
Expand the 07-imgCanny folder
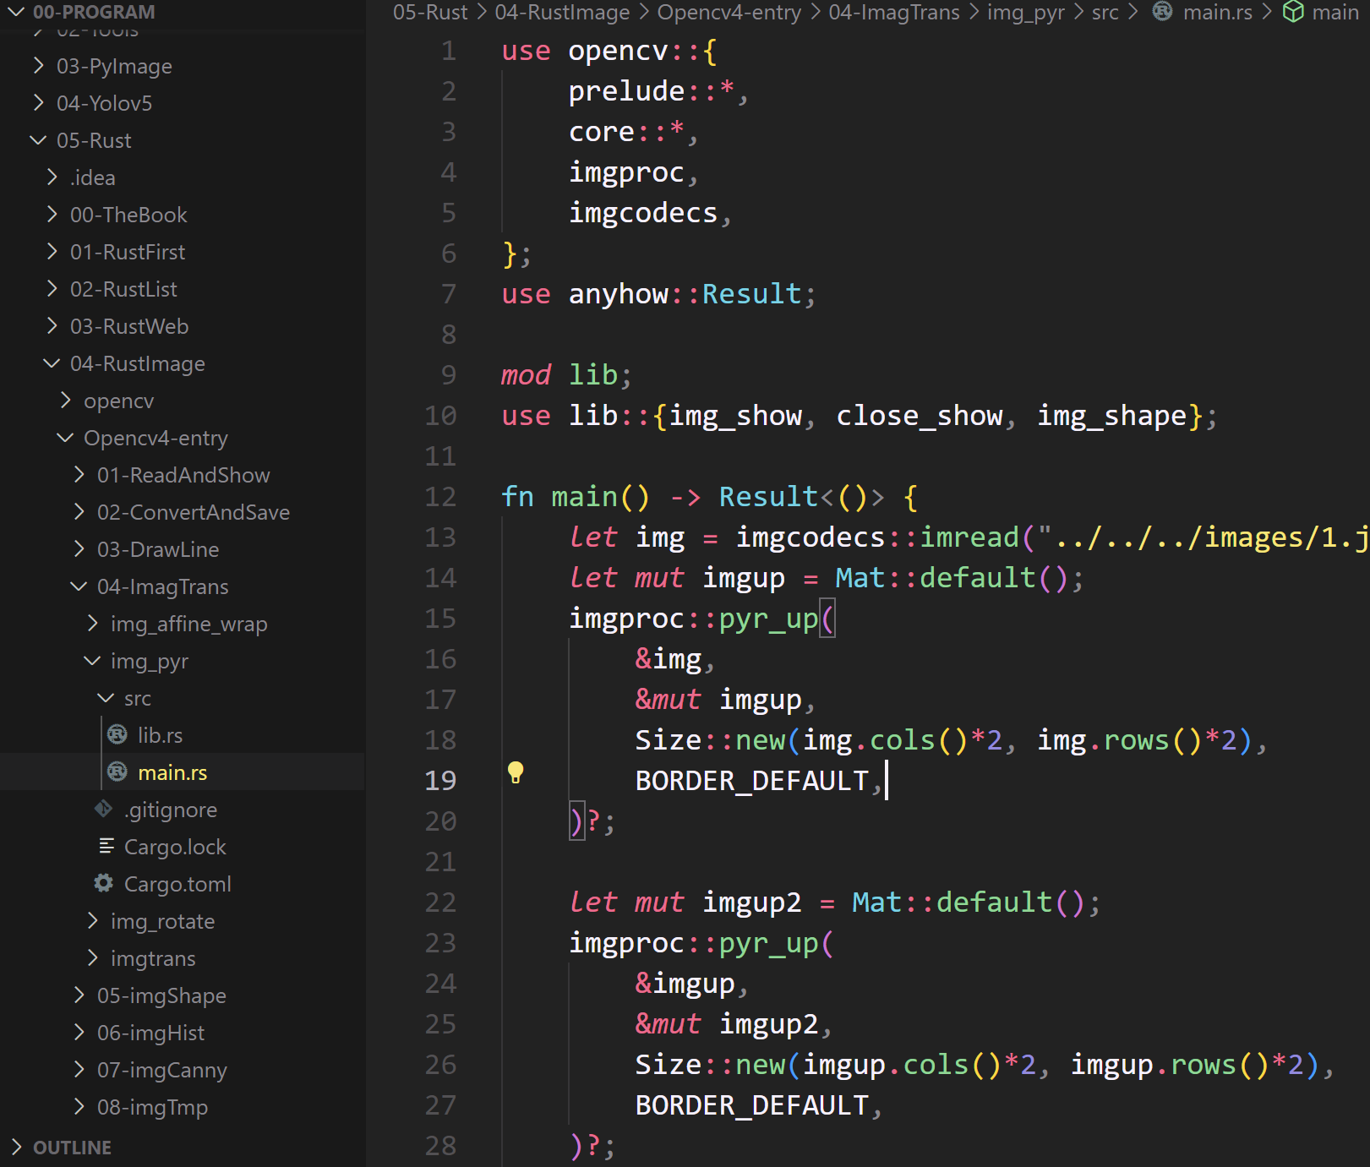click(x=79, y=1070)
